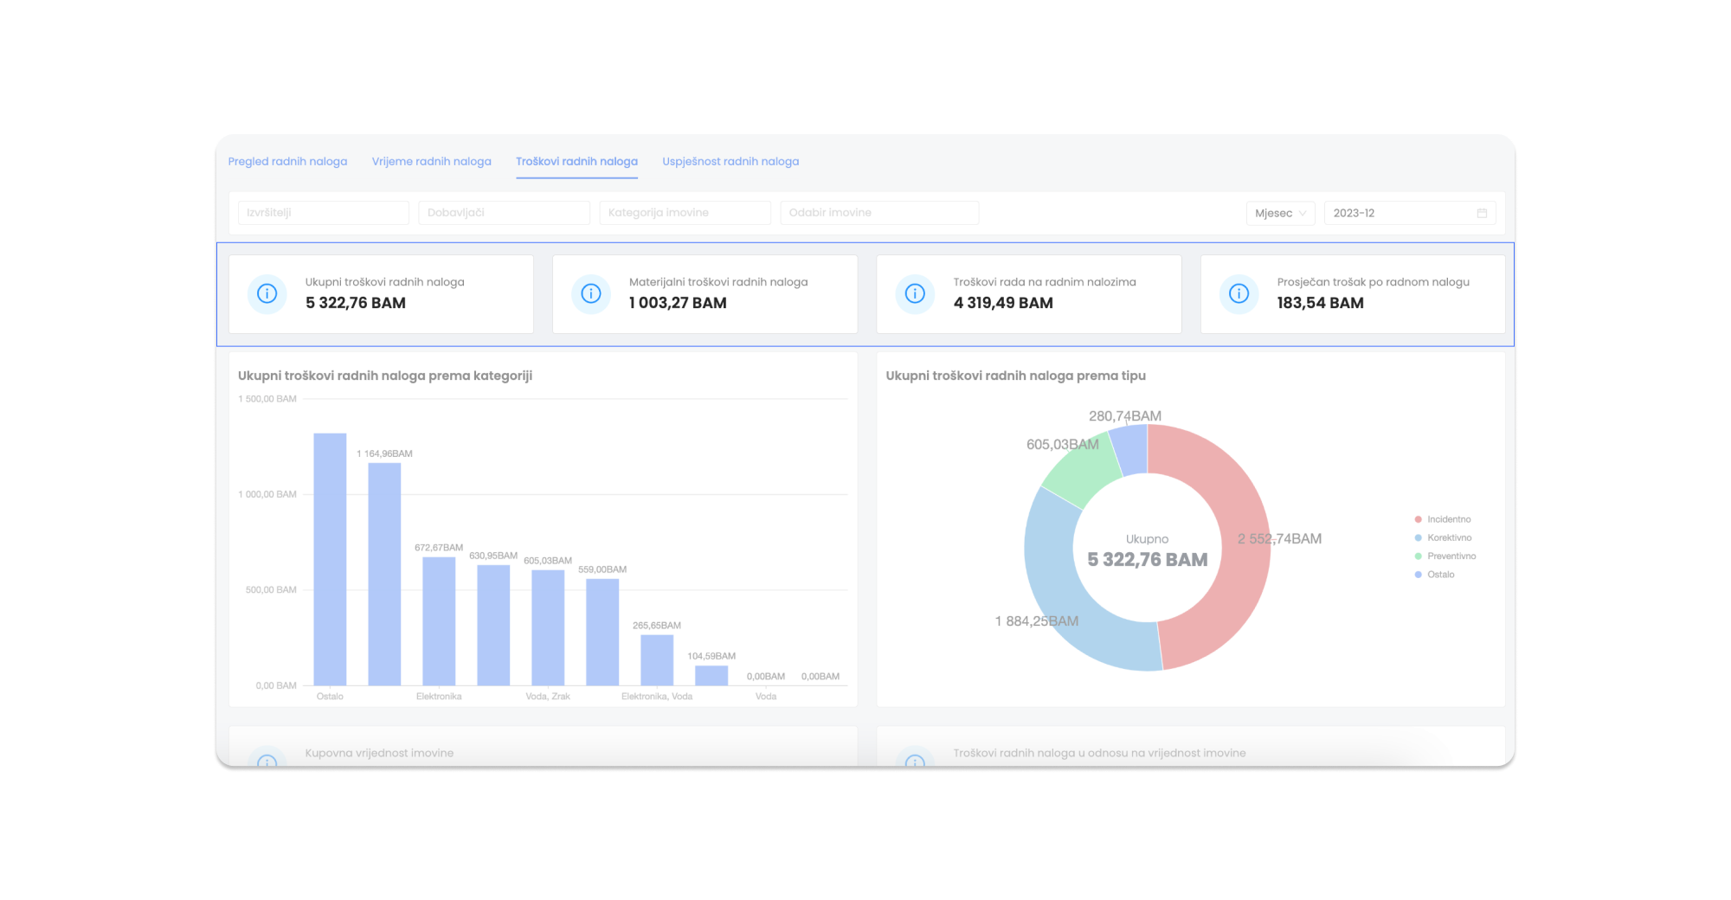
Task: Click the 1 884,25BAM donut label
Action: (1037, 620)
